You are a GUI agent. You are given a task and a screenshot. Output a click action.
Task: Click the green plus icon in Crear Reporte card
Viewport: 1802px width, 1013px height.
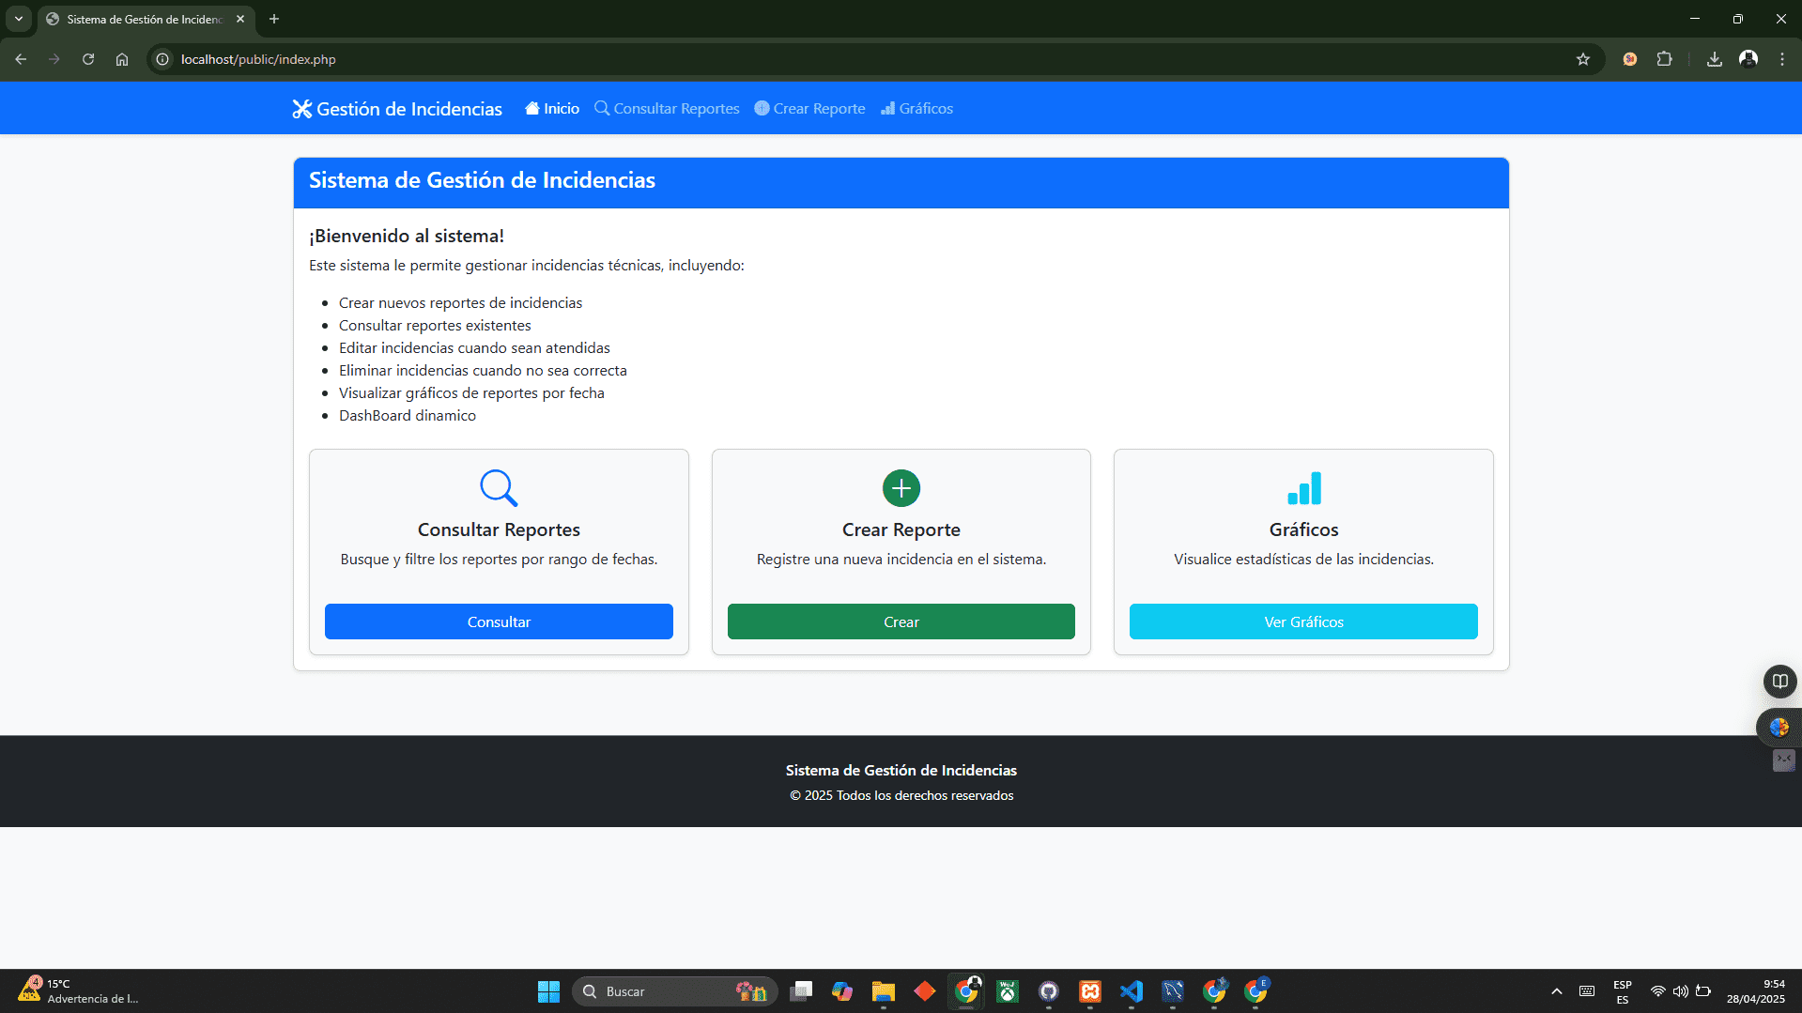(901, 488)
